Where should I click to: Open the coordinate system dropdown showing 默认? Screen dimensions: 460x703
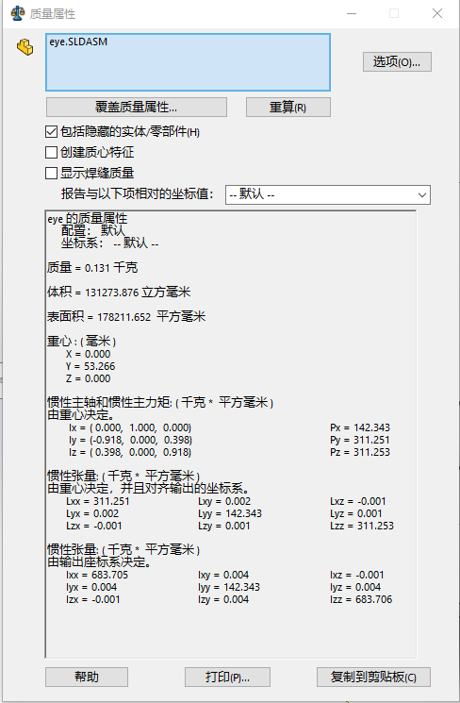point(328,194)
